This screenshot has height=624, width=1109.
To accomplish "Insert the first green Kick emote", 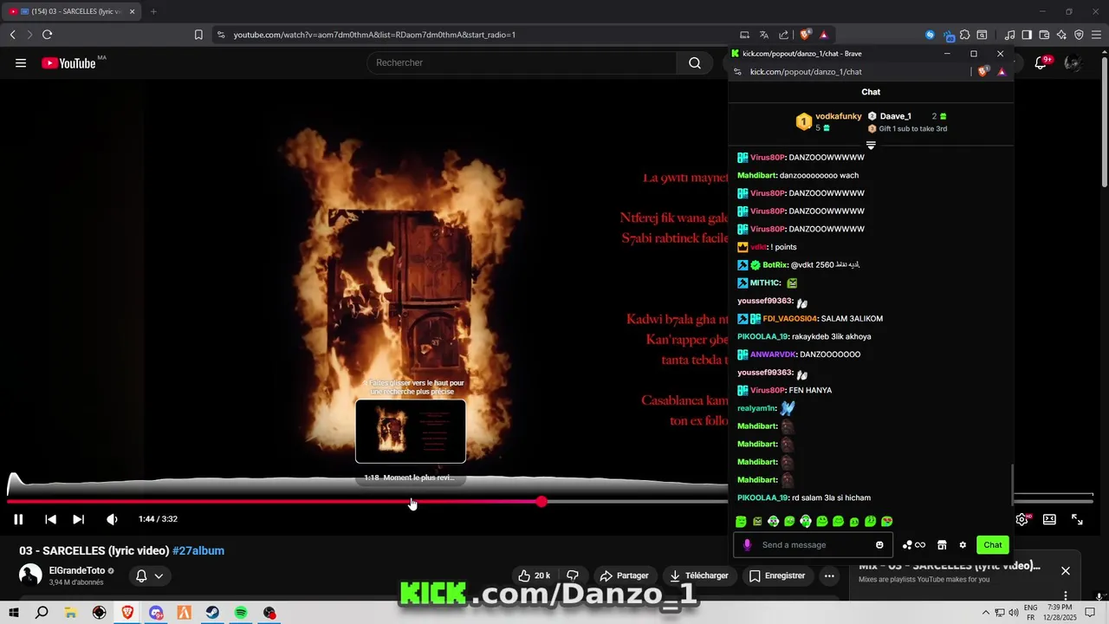I will [x=741, y=522].
